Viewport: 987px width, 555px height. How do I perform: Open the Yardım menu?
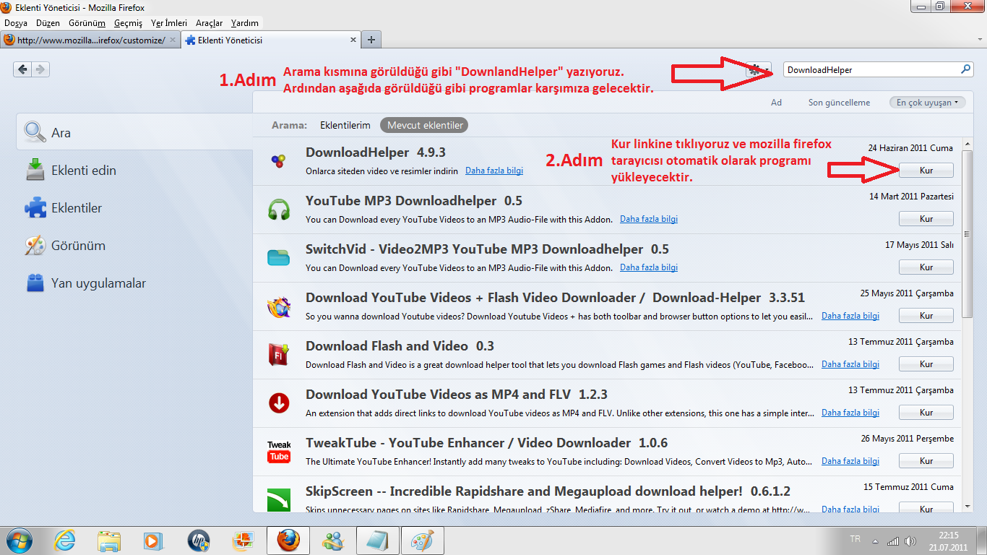(245, 23)
